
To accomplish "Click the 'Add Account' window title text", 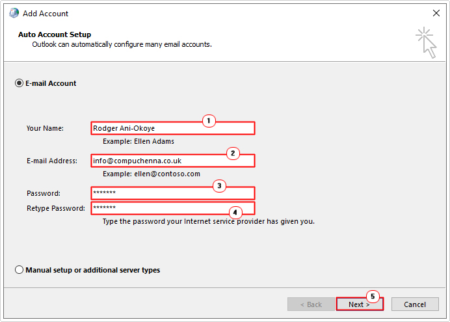I will tap(46, 14).
